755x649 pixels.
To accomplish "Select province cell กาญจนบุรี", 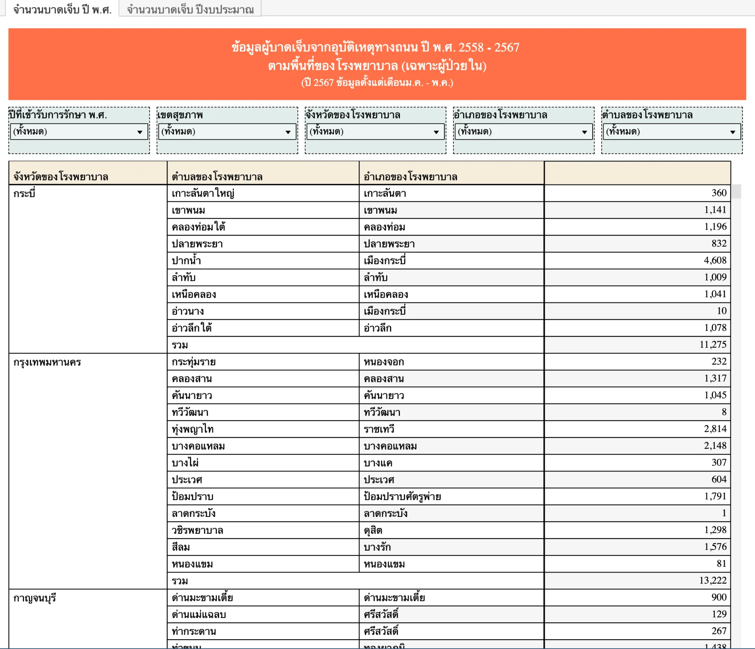I will [x=88, y=619].
